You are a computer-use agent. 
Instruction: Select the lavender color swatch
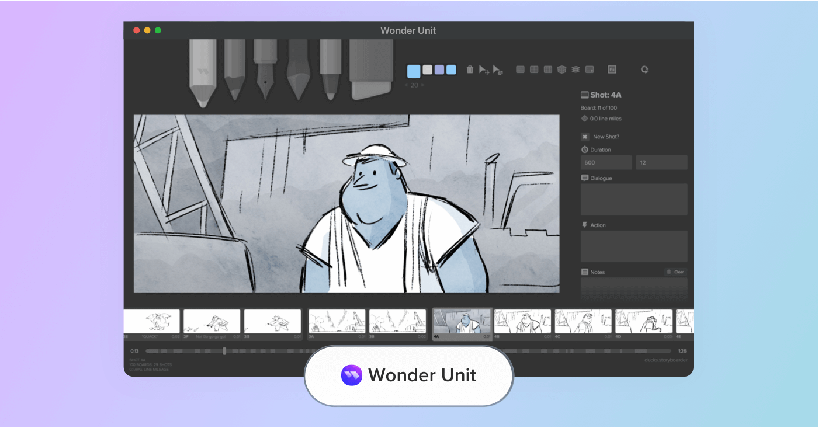pyautogui.click(x=438, y=69)
